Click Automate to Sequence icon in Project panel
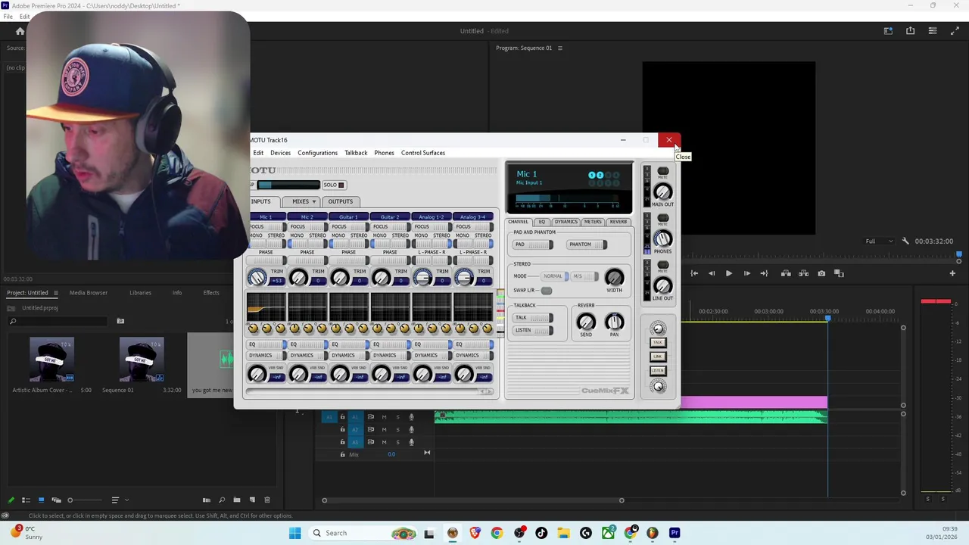 tap(206, 500)
